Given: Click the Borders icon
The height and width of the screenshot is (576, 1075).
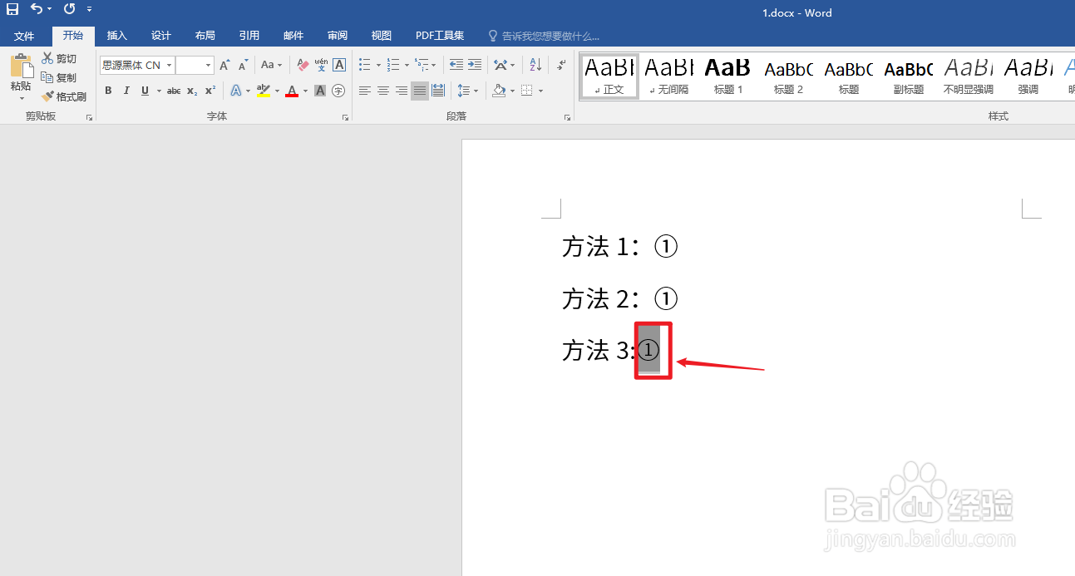Looking at the screenshot, I should (526, 91).
